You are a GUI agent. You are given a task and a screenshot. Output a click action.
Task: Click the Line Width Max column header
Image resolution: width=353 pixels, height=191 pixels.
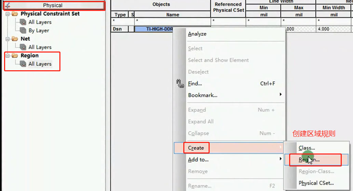coord(299,8)
